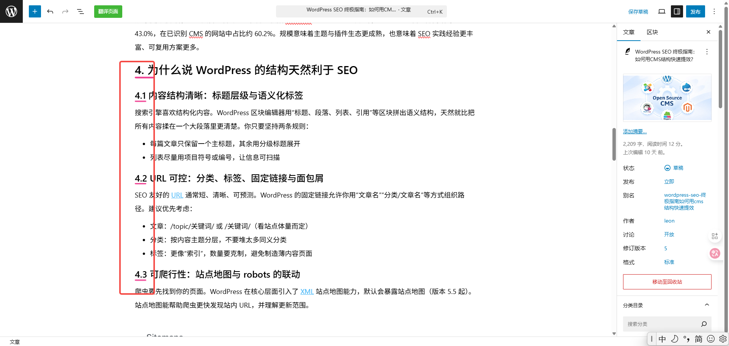Click the pink translate floating icon
This screenshot has width=729, height=346.
[x=715, y=253]
